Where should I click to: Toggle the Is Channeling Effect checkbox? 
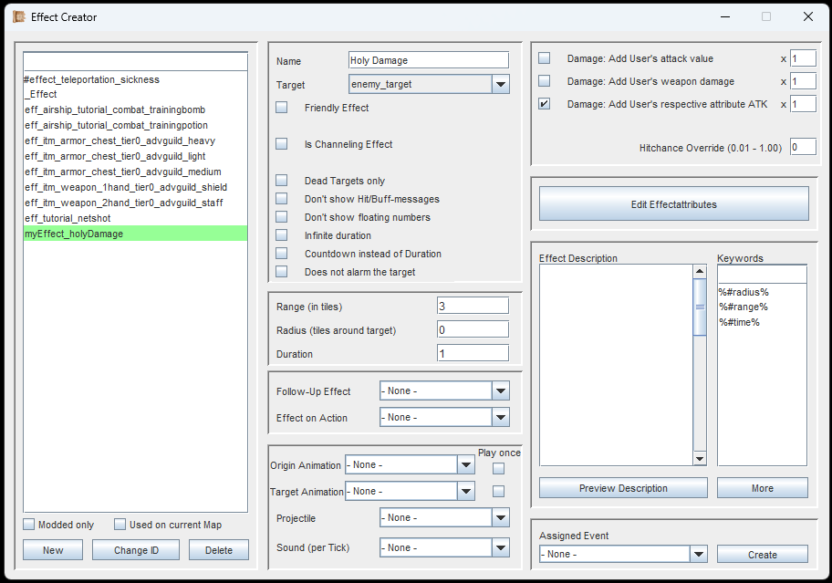[282, 144]
